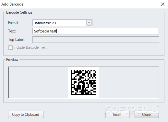Click the DataMatrix barcode preview image
This screenshot has width=168, height=122.
[x=83, y=83]
